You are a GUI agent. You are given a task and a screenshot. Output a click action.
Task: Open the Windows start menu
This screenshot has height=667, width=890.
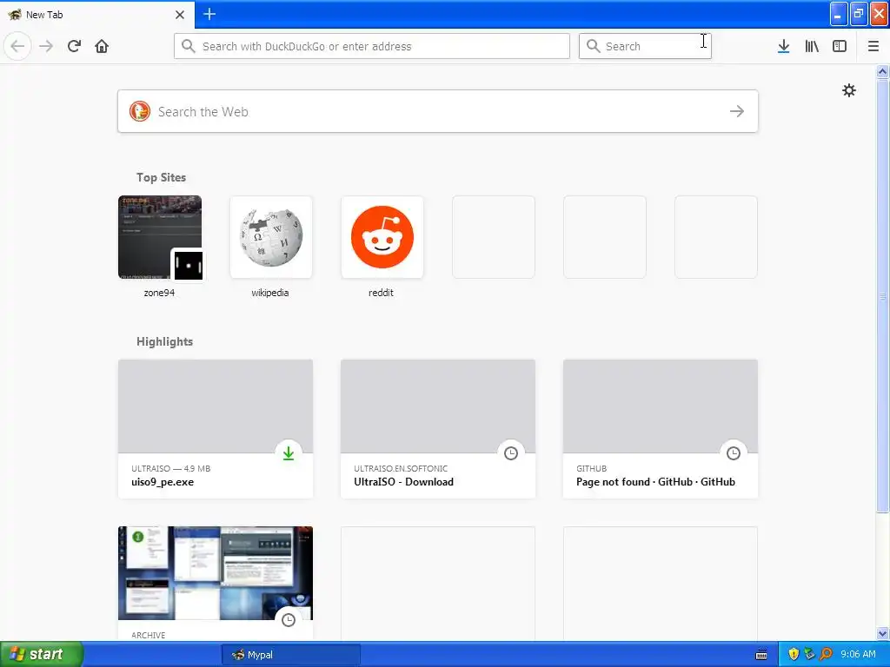tap(42, 654)
